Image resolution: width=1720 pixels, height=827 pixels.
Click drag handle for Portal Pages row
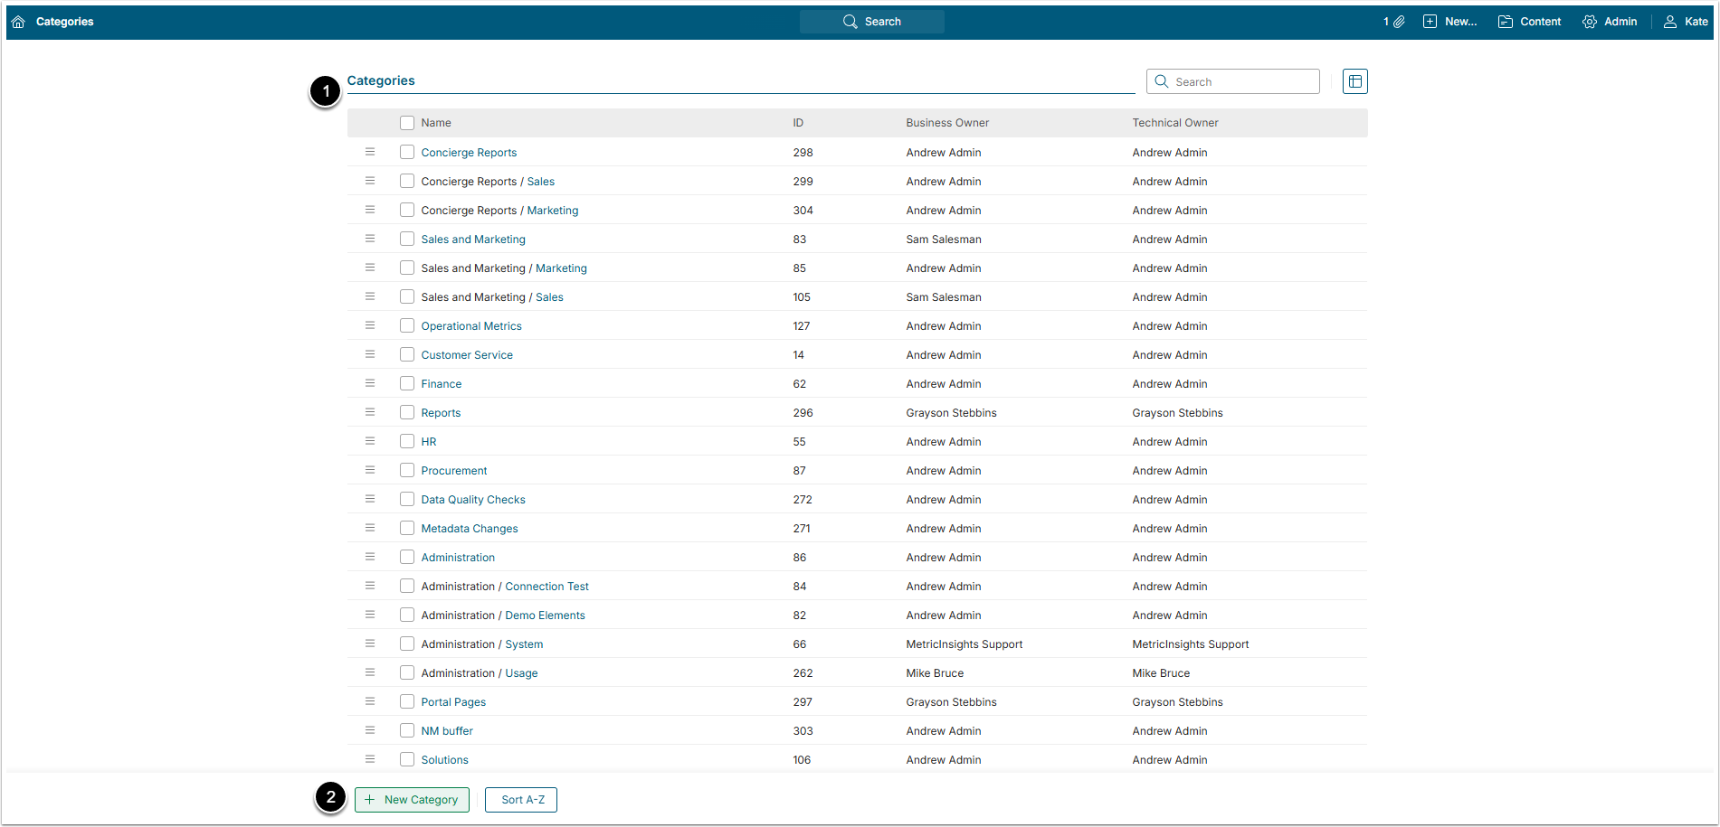370,701
